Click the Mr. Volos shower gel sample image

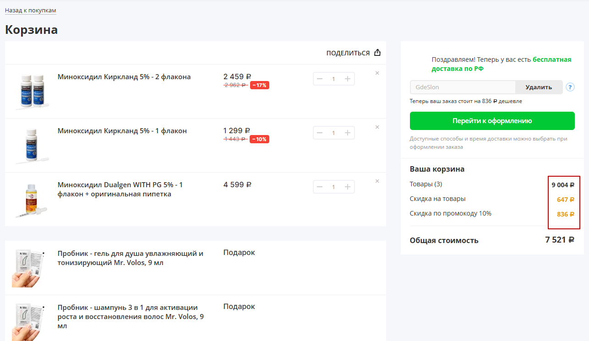pyautogui.click(x=29, y=268)
